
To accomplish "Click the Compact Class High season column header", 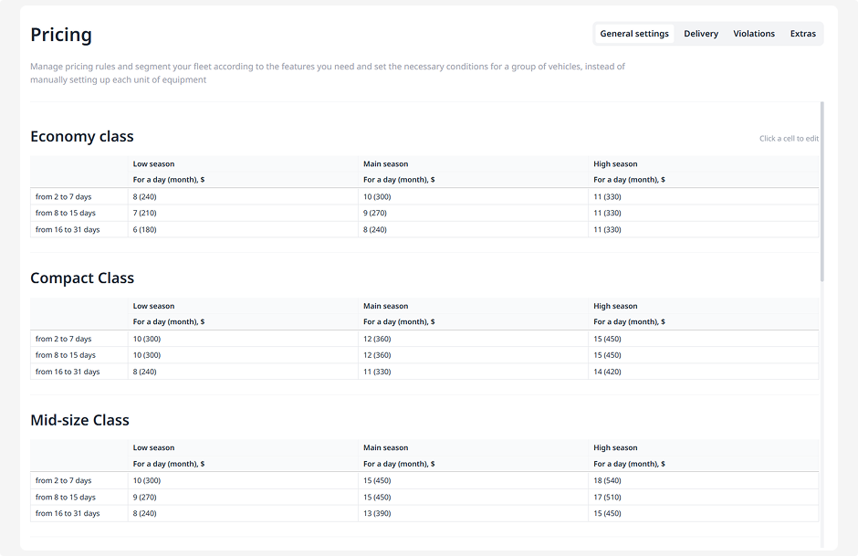I will tap(615, 306).
